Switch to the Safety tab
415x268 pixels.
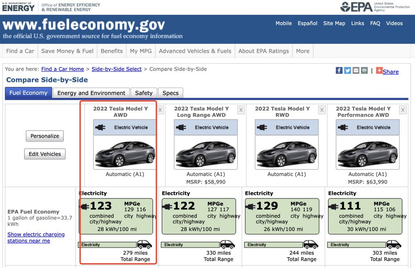tap(144, 93)
